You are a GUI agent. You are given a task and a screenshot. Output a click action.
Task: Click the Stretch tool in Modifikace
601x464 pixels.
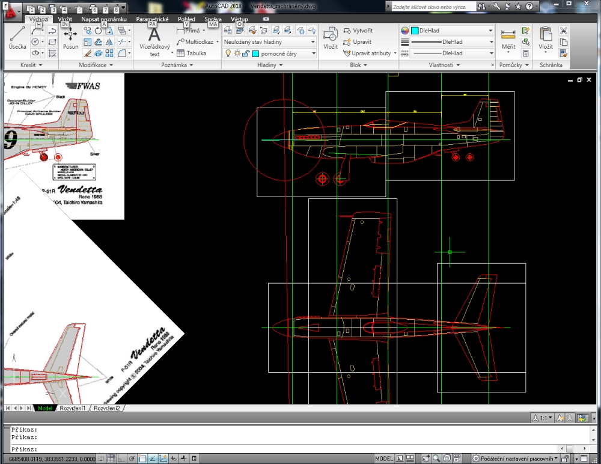[x=109, y=31]
